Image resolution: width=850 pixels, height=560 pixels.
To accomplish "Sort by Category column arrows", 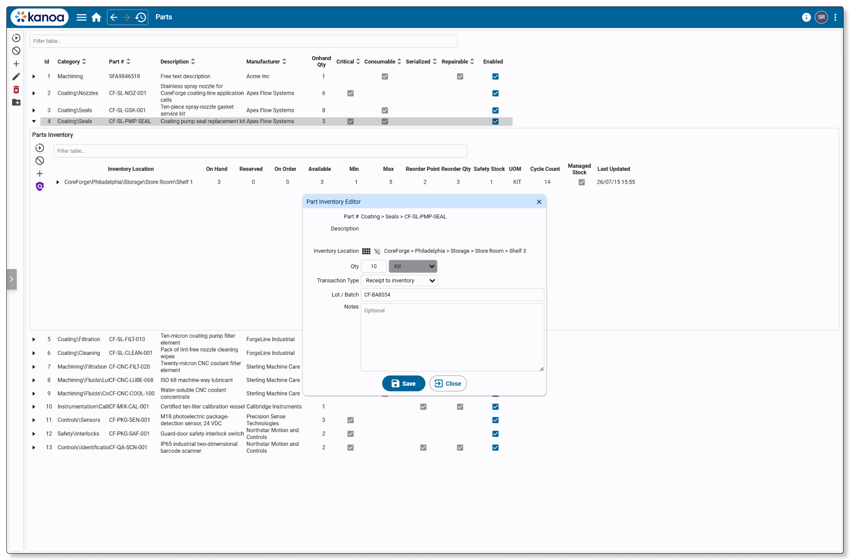I will 84,61.
